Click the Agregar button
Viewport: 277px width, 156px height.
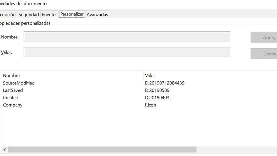[x=264, y=37]
